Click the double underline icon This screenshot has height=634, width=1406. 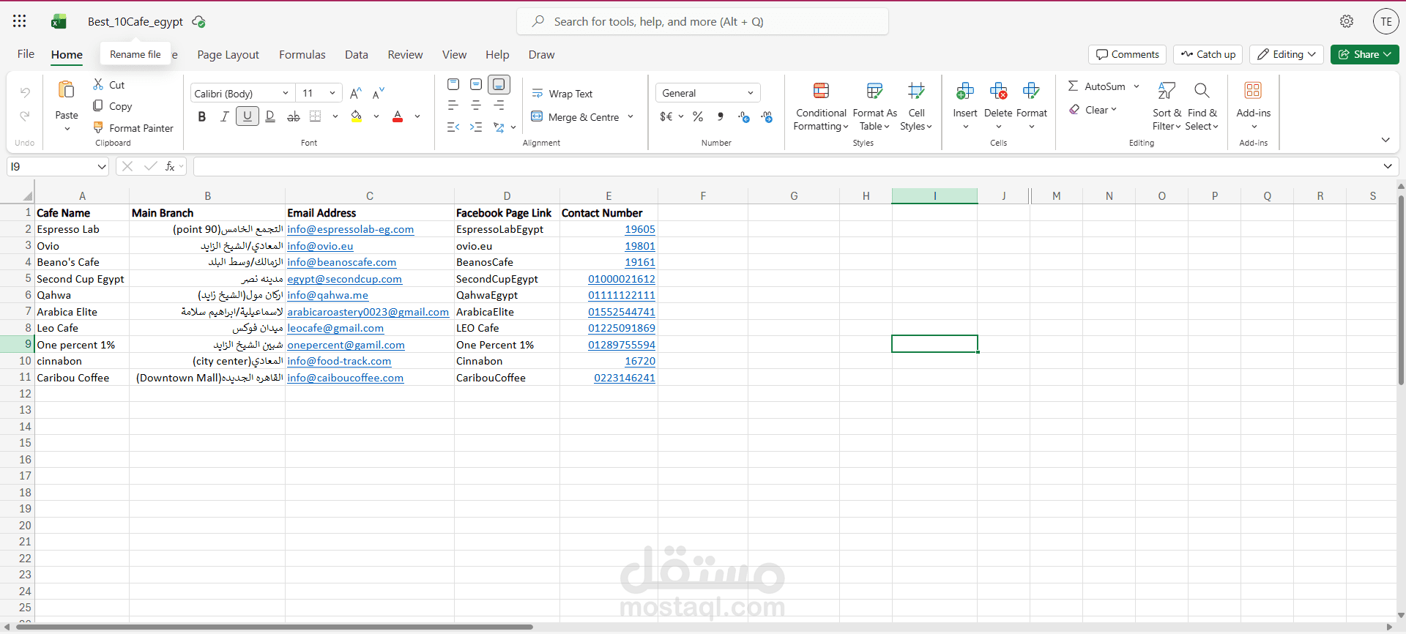click(x=270, y=116)
